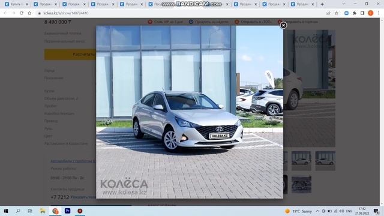Select the price text "8 490 000 ₸"
Screen dimensions: 384x216
(x=58, y=22)
